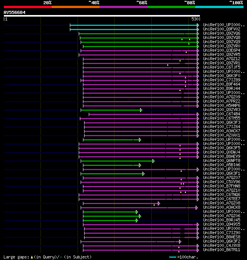This screenshot has width=247, height=260.
Task: Click the cyan 100char scale sample in the legend
Action: point(173,257)
